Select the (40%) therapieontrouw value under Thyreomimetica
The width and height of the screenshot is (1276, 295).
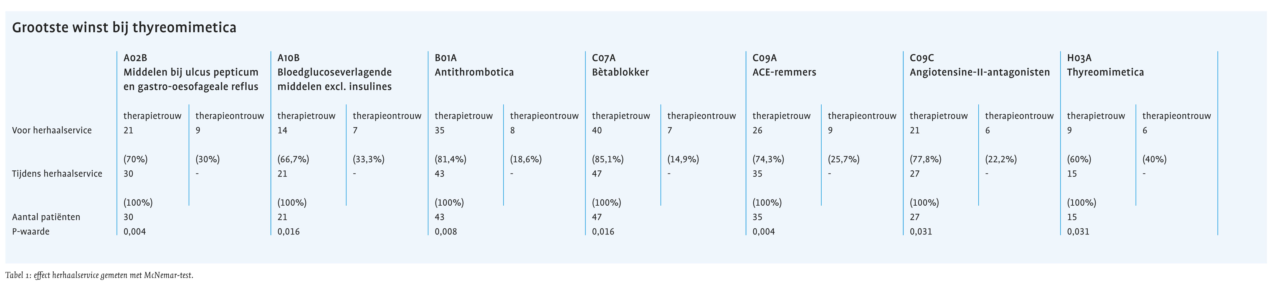[x=1154, y=160]
